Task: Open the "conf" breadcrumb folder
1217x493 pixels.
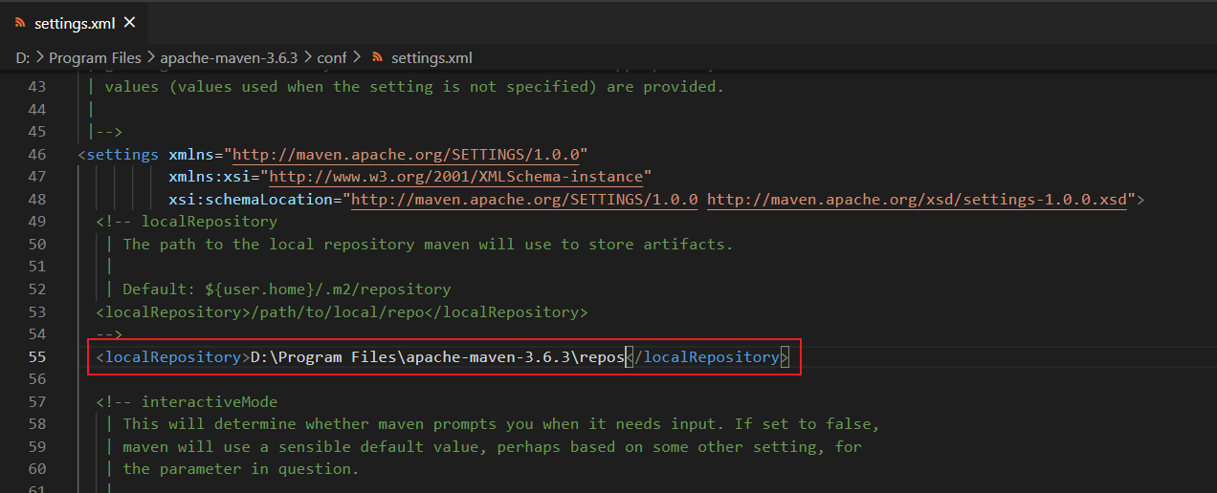Action: (332, 57)
